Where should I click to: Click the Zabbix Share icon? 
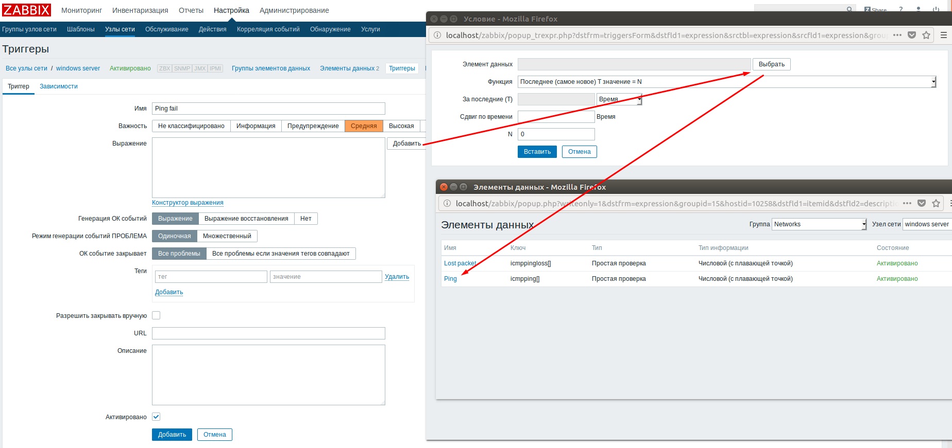point(875,10)
